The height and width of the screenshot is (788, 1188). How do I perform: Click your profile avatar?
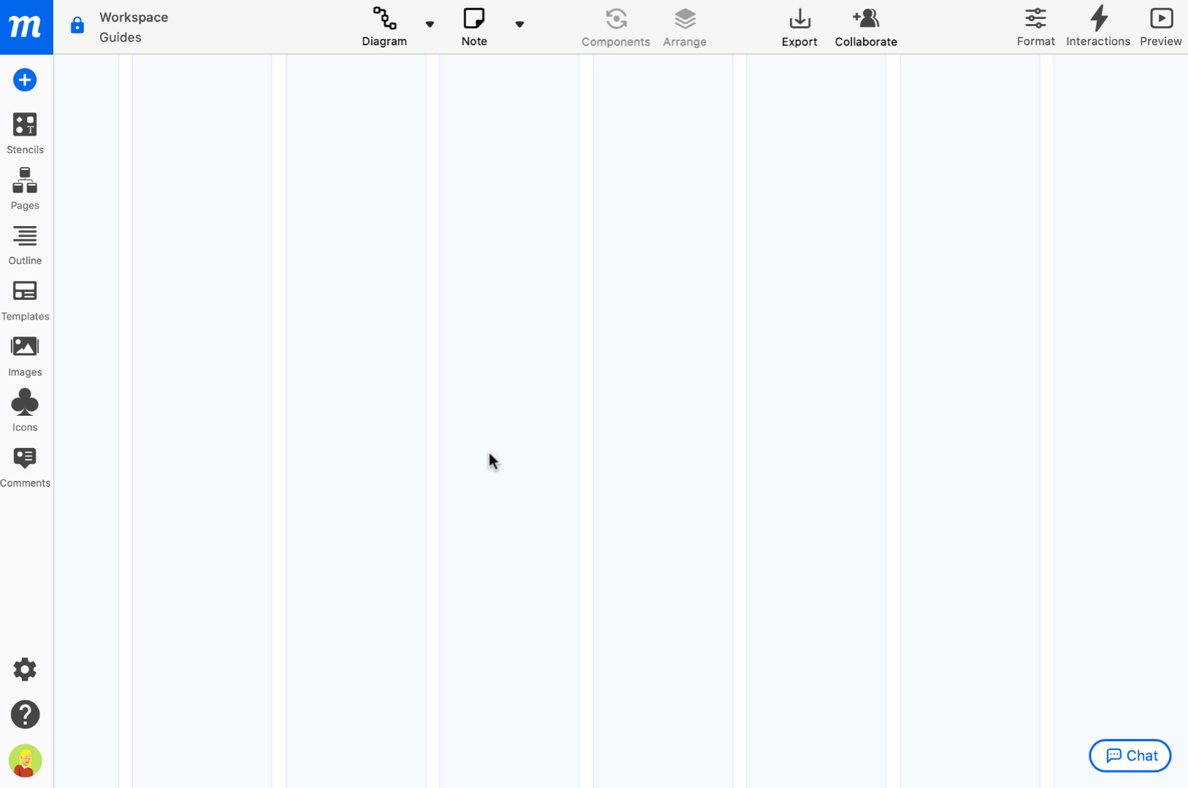point(25,761)
